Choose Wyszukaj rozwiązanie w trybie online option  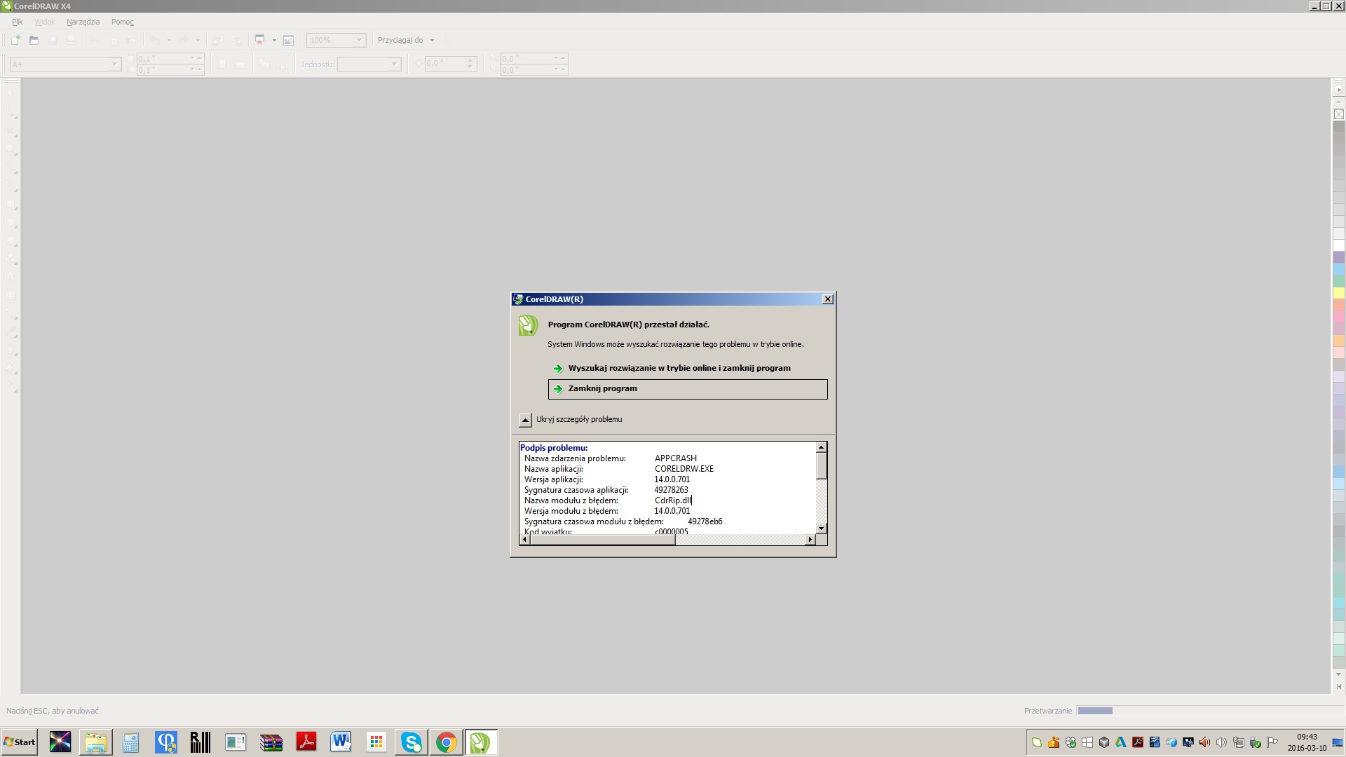click(x=679, y=368)
